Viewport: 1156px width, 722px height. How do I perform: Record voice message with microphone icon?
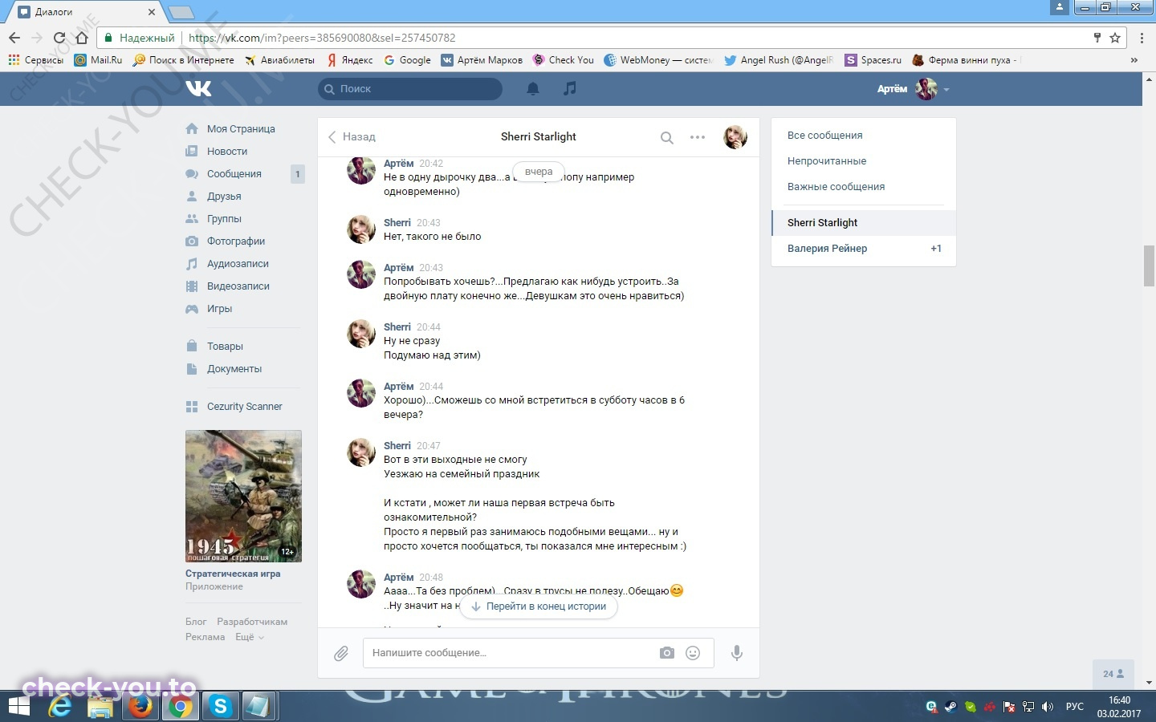736,653
